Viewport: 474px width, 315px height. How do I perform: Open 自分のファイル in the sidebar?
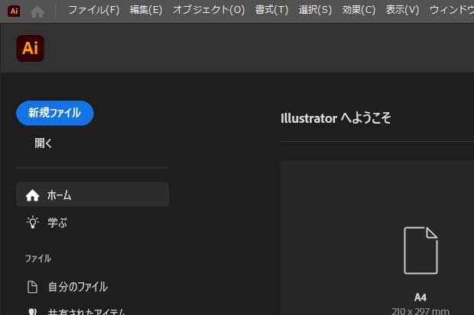pyautogui.click(x=78, y=287)
